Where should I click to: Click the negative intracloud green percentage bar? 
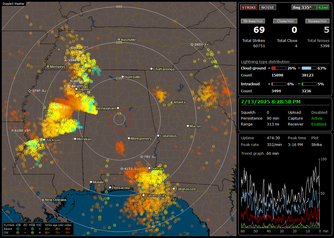tap(309, 84)
